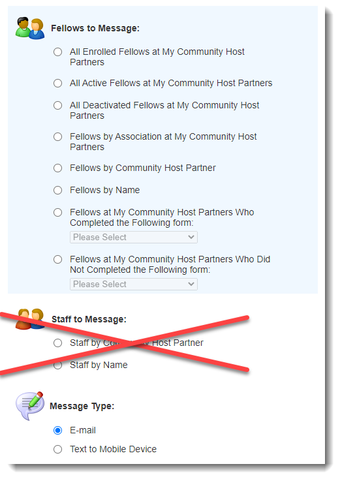
Task: Select the Fellows by Name radio button
Action: point(57,191)
